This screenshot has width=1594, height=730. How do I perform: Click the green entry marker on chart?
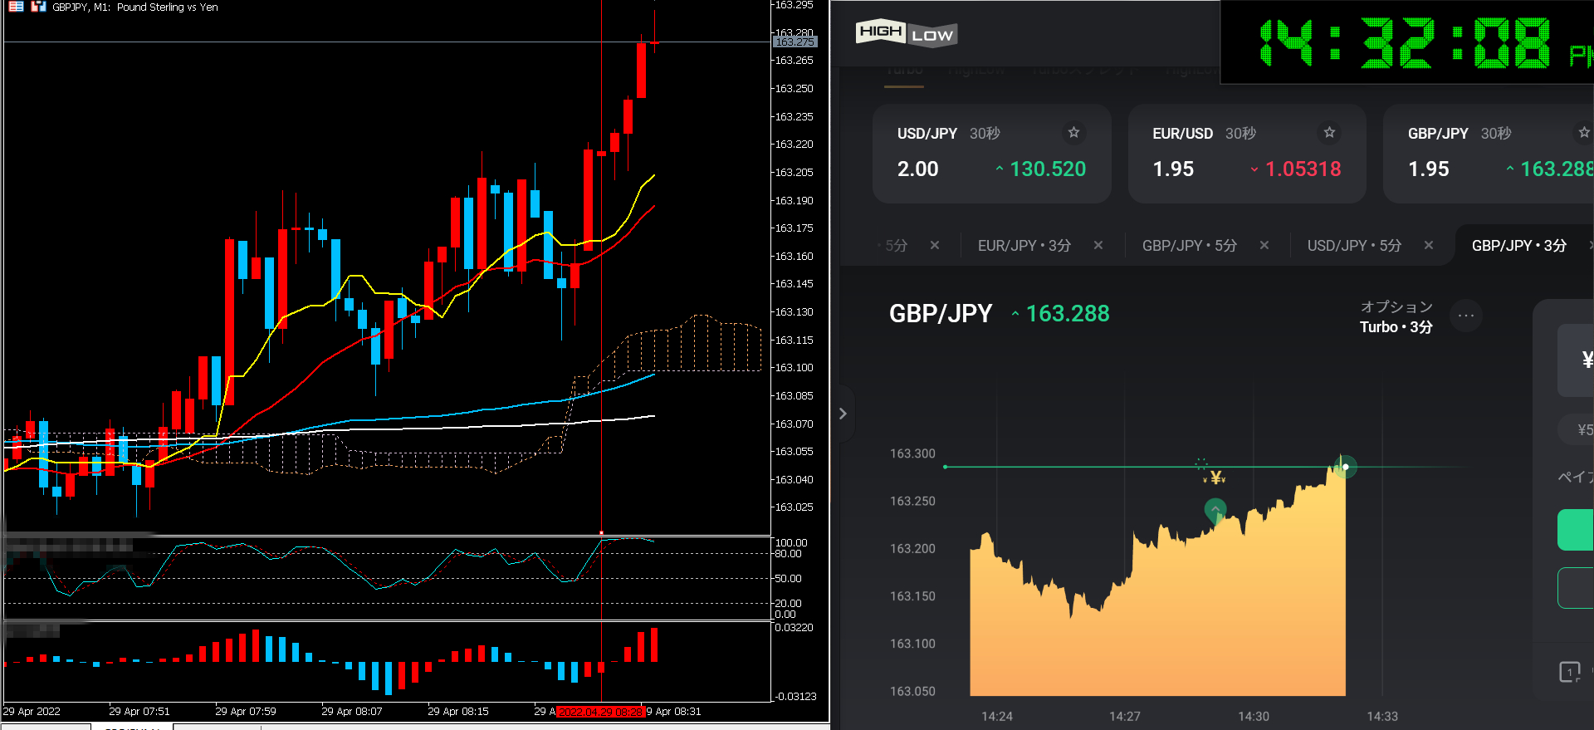tap(1215, 509)
